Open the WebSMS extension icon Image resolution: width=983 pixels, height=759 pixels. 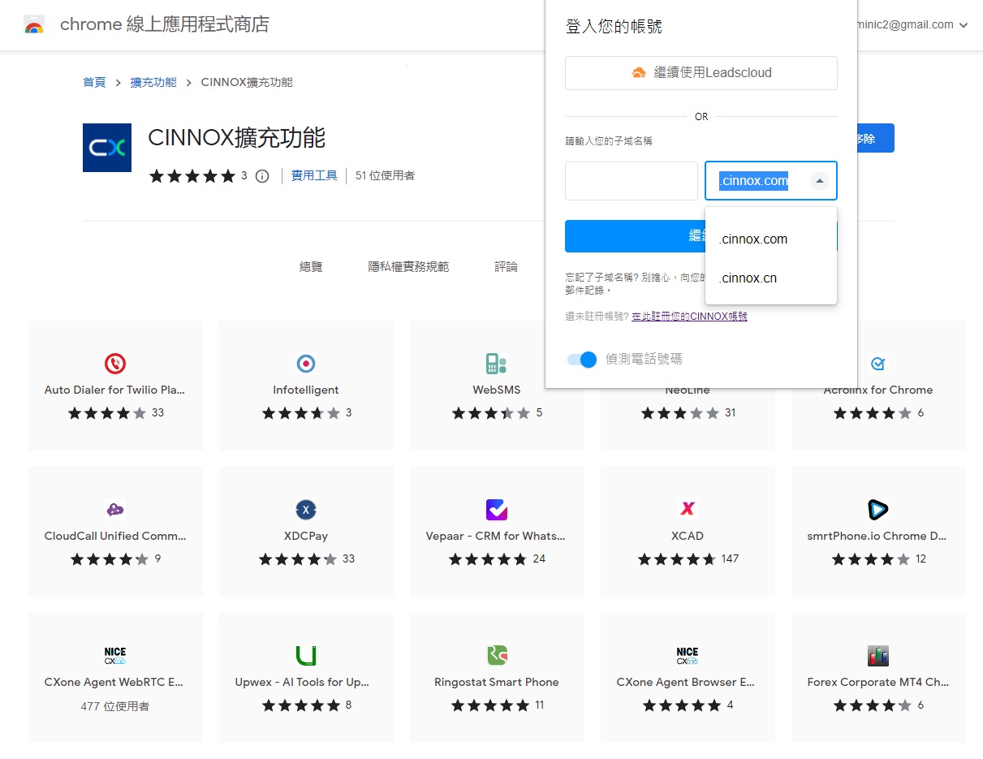click(496, 364)
